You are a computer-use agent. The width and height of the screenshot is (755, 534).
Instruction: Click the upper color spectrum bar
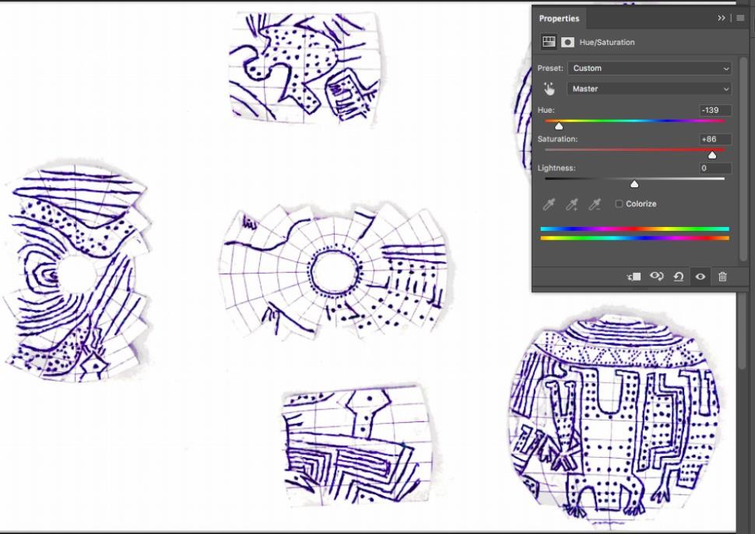[x=634, y=229]
